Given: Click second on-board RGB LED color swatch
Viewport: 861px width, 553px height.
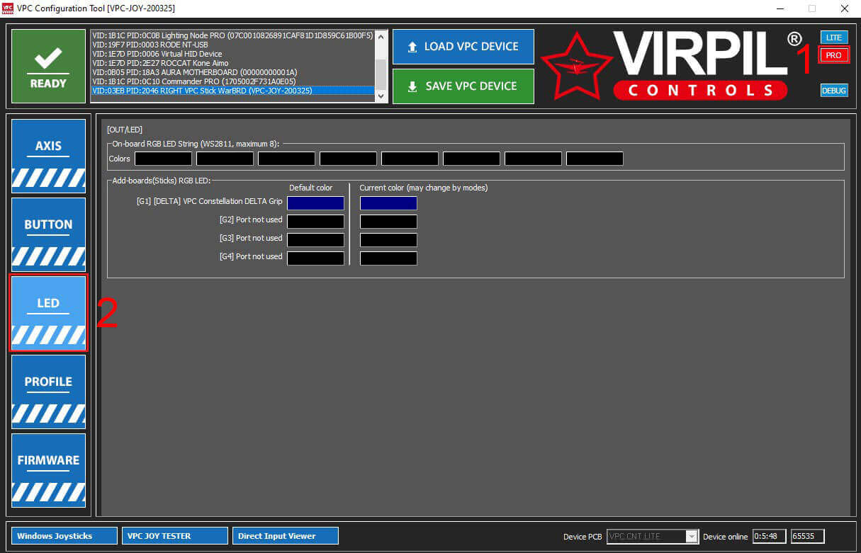Looking at the screenshot, I should click(225, 159).
